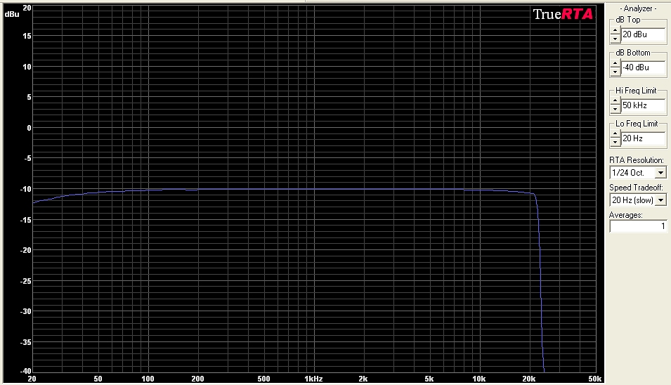The image size is (671, 385).
Task: Click the dB Top field showing 20 dBu
Action: point(643,34)
